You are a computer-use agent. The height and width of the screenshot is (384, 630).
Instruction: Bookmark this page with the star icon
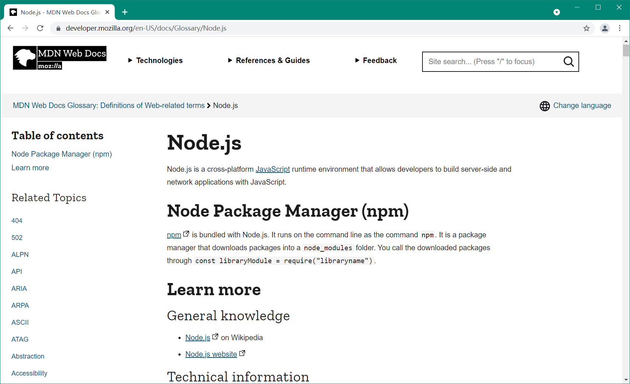587,28
